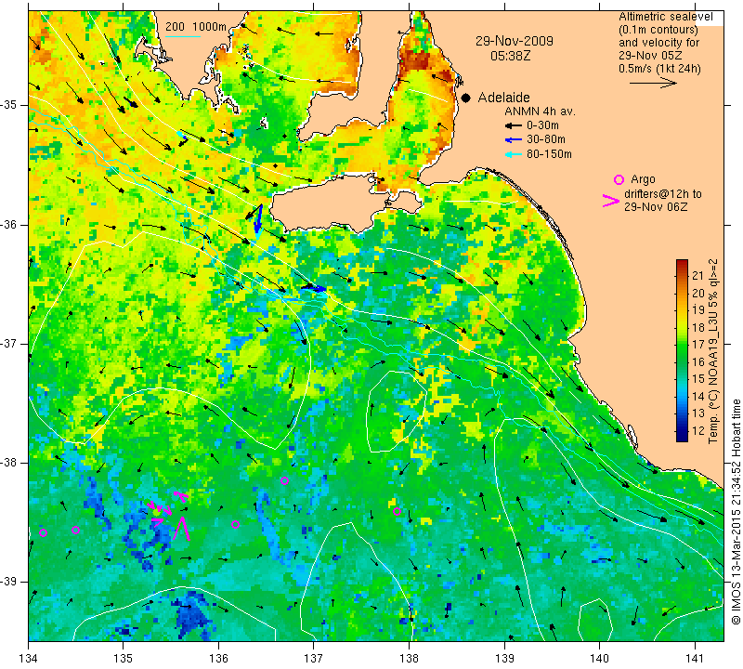Click the -38 latitude axis label
This screenshot has width=743, height=669.
pos(9,463)
